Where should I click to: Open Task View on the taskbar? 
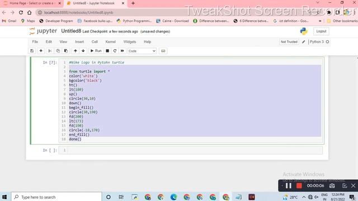point(121,197)
